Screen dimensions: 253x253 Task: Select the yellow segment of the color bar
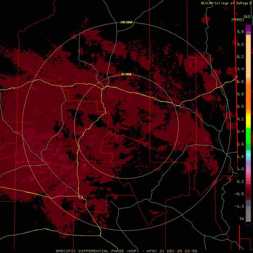[x=248, y=120]
